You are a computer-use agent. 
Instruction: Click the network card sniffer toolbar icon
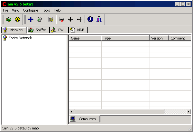pyautogui.click(x=9, y=20)
